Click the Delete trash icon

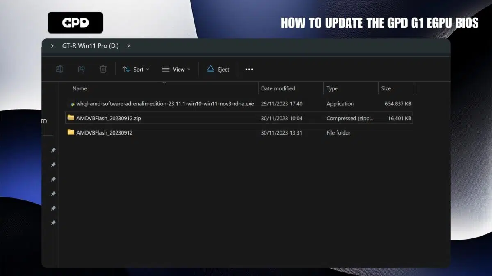(103, 69)
